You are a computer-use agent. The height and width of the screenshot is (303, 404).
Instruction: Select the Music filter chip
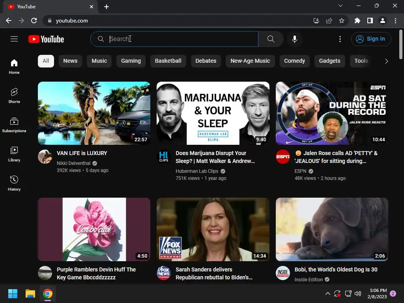(99, 61)
